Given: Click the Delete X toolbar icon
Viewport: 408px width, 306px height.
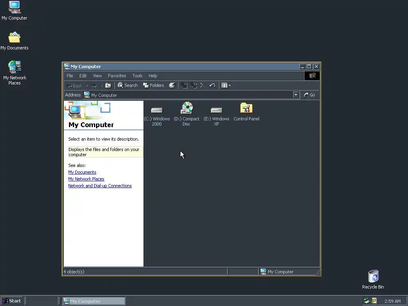Looking at the screenshot, I should pos(203,85).
